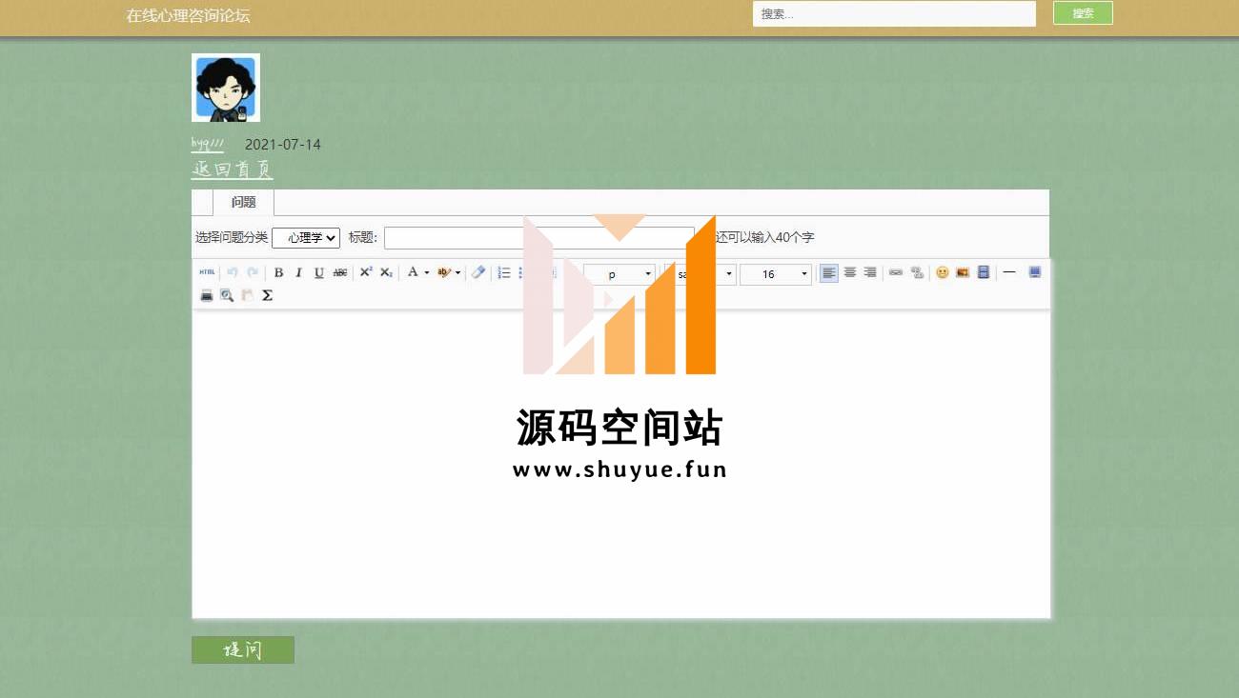Open the font color dropdown arrow
This screenshot has height=698, width=1239.
427,273
